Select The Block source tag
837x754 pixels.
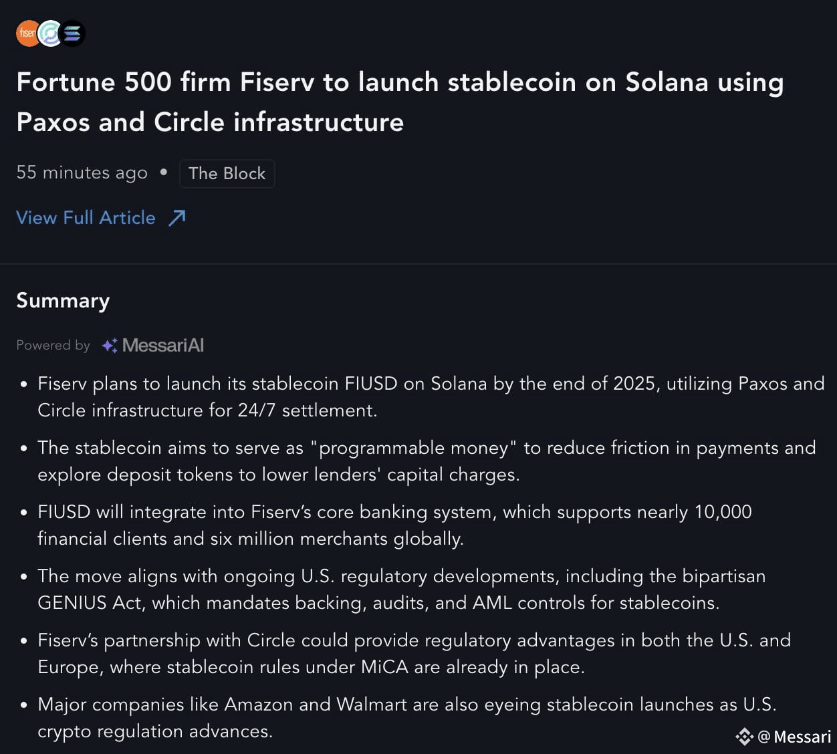227,173
